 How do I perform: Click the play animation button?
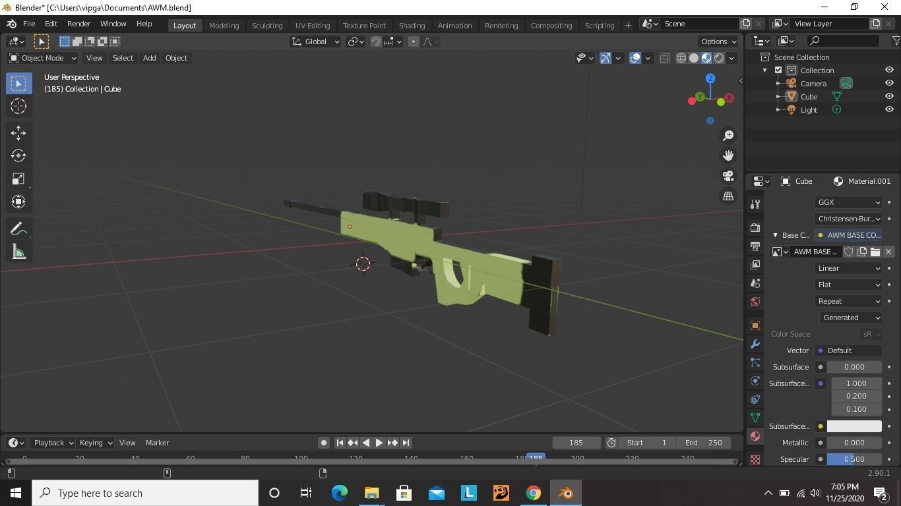[x=379, y=443]
